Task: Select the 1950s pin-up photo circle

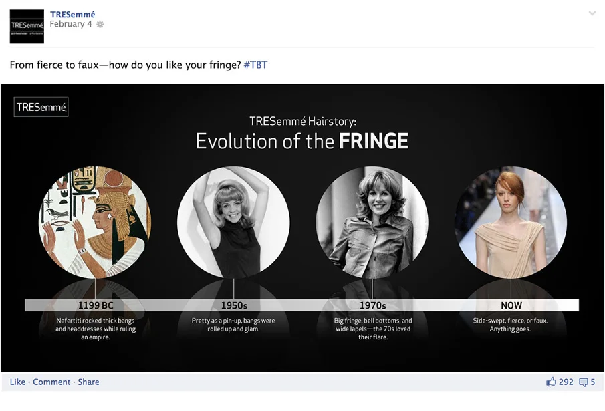Action: 233,222
